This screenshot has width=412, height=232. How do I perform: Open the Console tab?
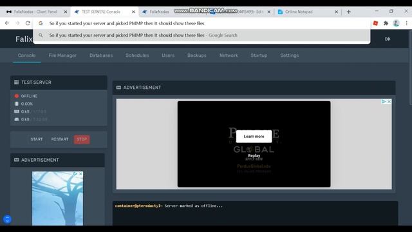coord(27,55)
